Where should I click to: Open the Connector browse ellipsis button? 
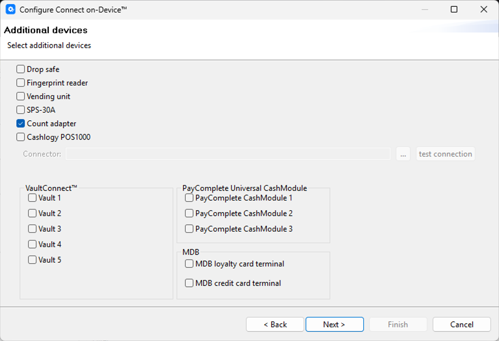coord(403,154)
